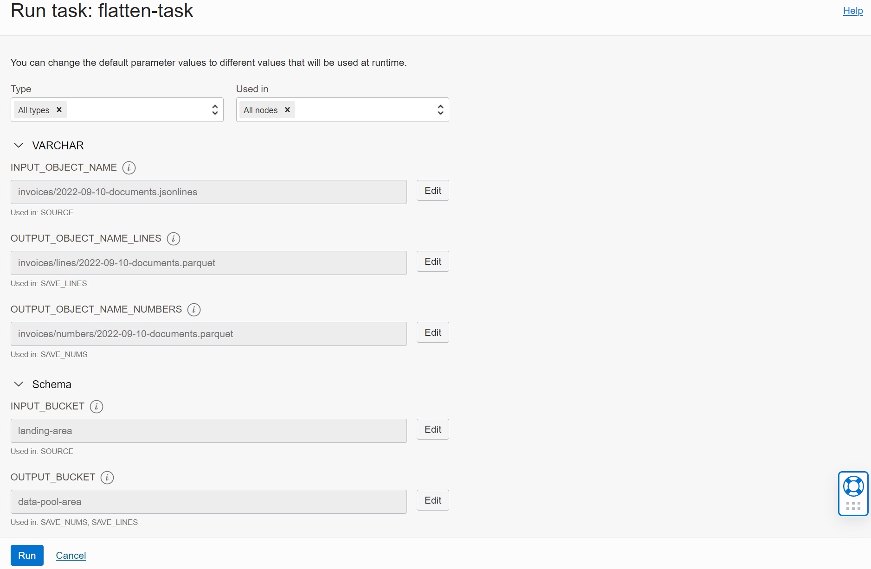Open the Used in dropdown arrows

(x=440, y=110)
